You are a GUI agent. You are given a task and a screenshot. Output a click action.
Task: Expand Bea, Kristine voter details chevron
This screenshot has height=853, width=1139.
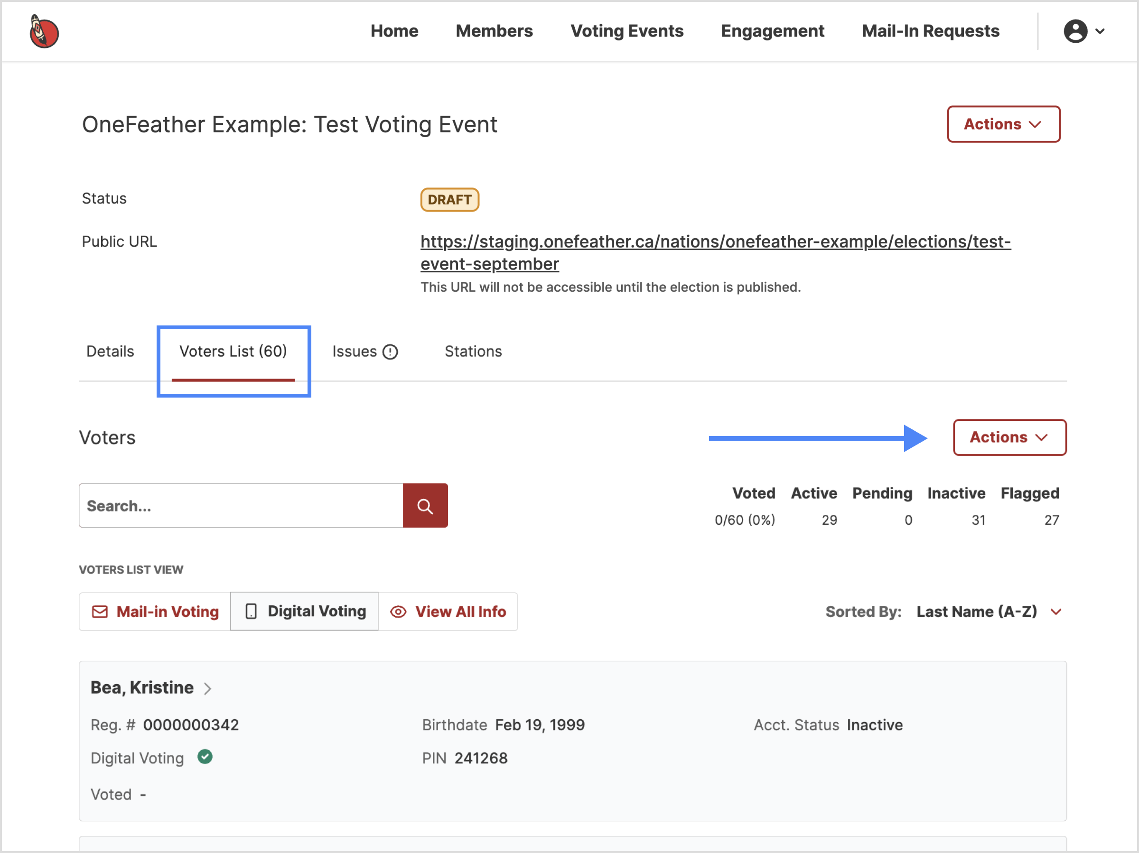click(x=207, y=688)
